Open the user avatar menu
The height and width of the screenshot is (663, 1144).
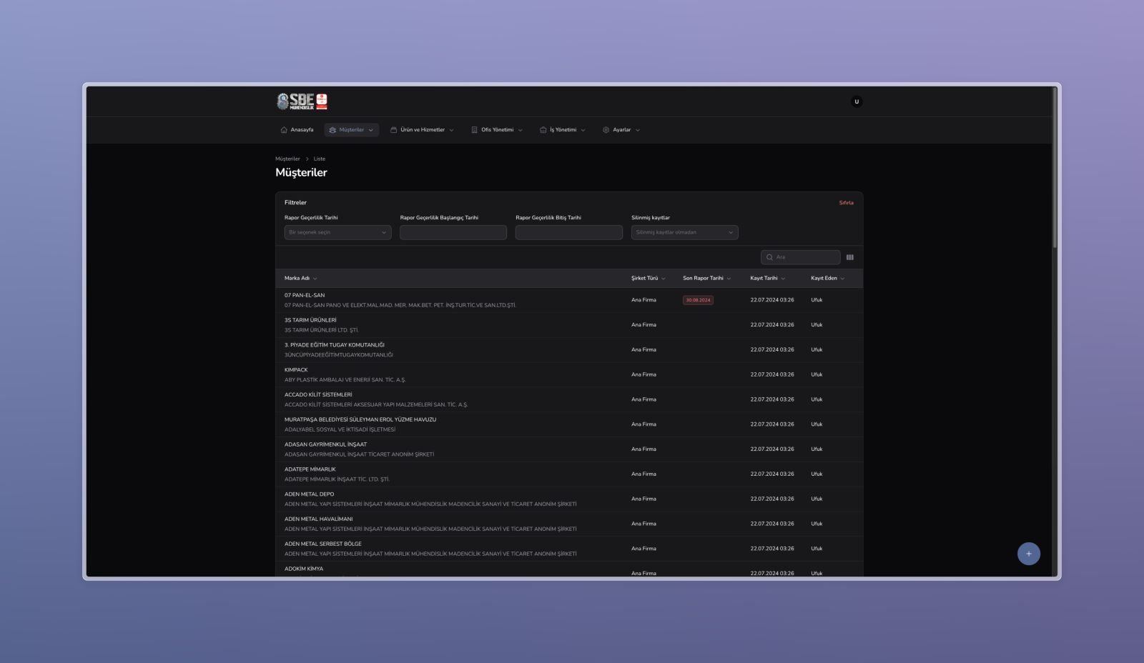tap(856, 101)
